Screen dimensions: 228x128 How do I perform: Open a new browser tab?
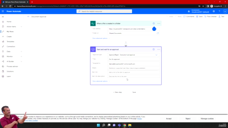32,2
